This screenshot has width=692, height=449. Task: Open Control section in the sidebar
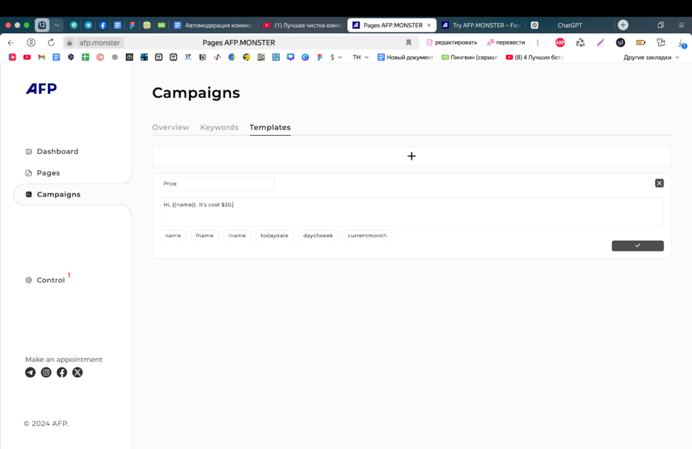pos(51,280)
